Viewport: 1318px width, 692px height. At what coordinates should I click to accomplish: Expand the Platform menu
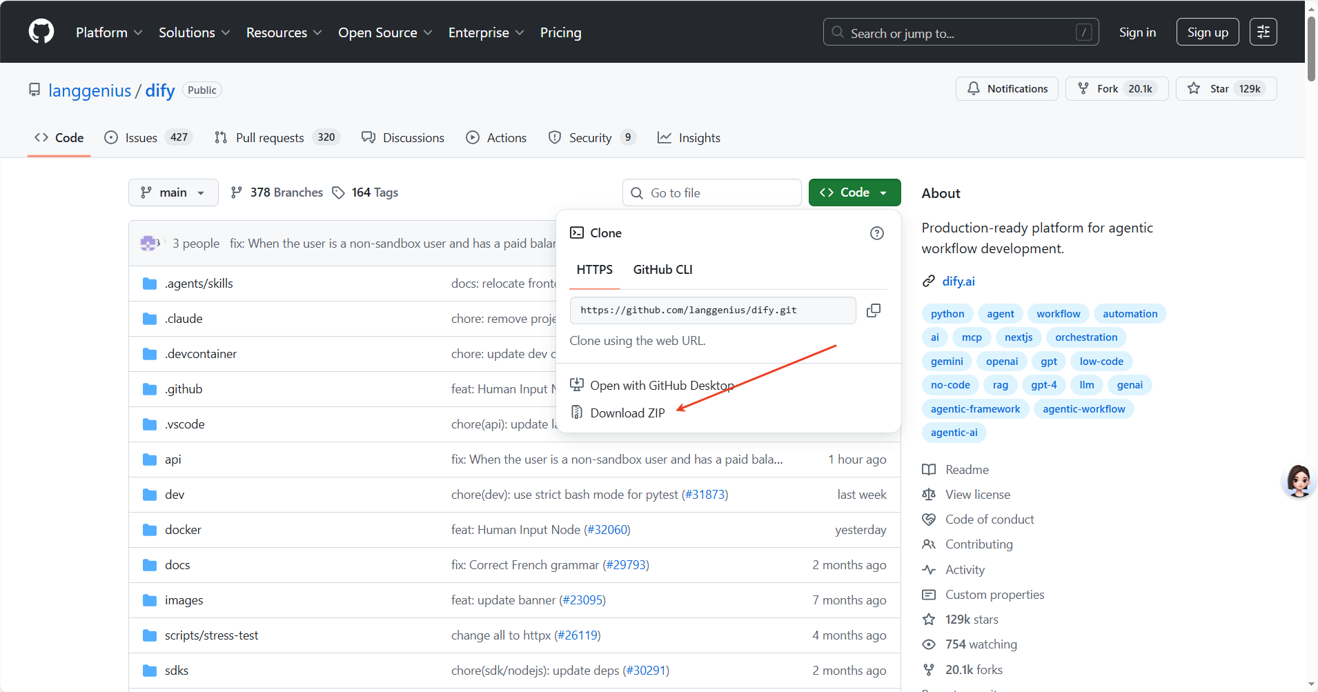click(x=109, y=32)
